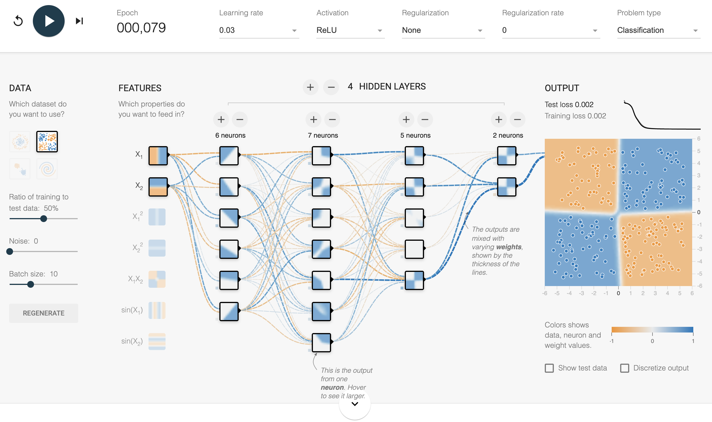The image size is (712, 422).
Task: Open the Activation dropdown showing ReLU
Action: click(350, 30)
